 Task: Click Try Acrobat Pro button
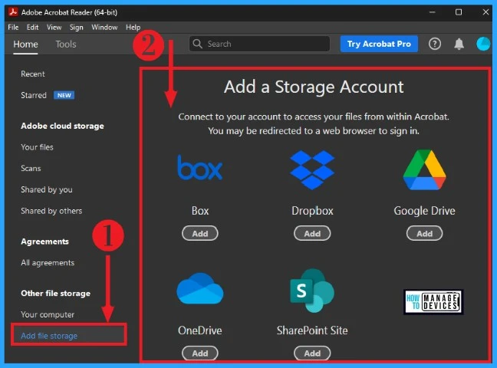pyautogui.click(x=379, y=44)
